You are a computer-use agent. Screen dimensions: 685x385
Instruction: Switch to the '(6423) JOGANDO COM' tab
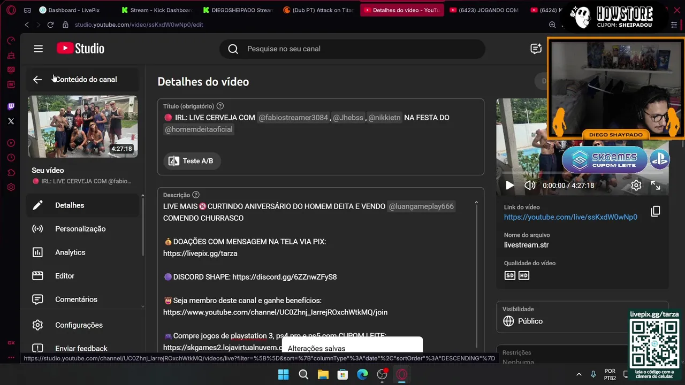(484, 10)
